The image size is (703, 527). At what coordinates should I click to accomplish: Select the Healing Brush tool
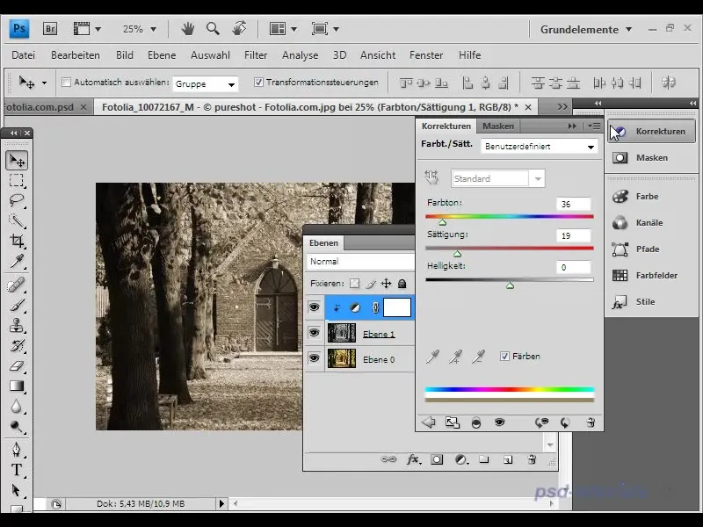pos(17,285)
